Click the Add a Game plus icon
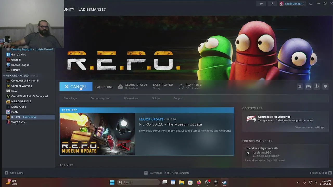The height and width of the screenshot is (187, 333). click(x=7, y=173)
